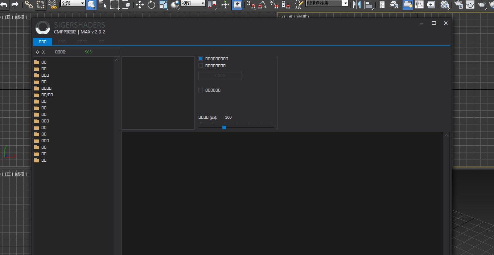Open Render Setup teapot icon
494x255 pixels.
pyautogui.click(x=458, y=5)
